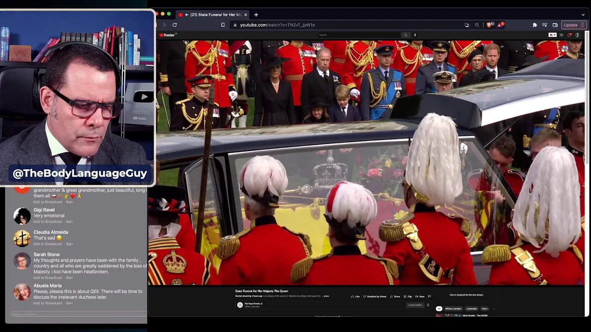Share the video
591x332 pixels.
(x=395, y=296)
